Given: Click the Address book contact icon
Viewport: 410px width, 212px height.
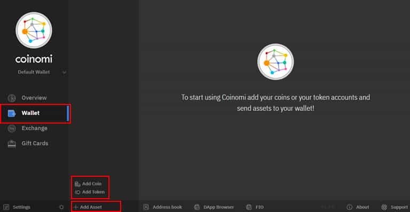Looking at the screenshot, I should (146, 207).
